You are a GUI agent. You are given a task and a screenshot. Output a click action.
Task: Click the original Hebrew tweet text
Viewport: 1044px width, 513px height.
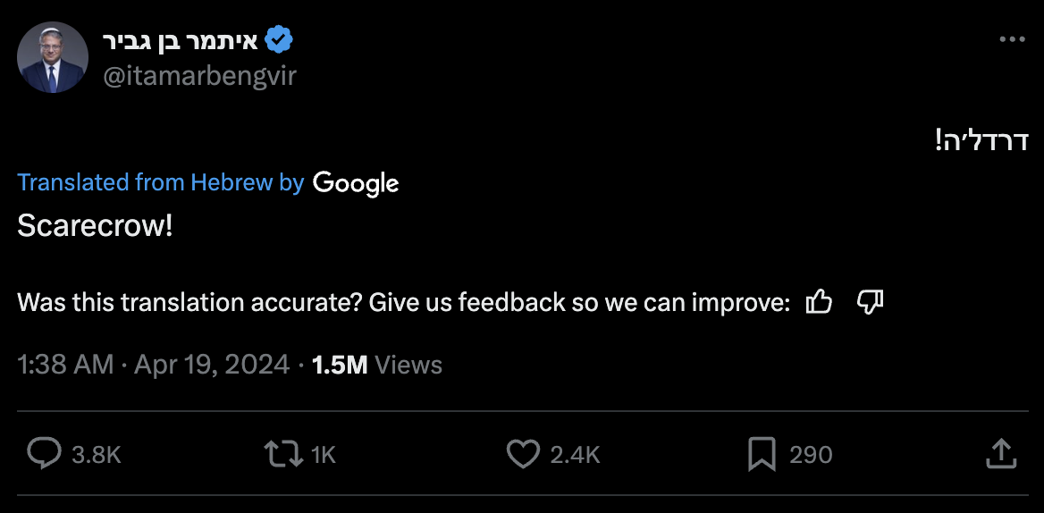point(981,140)
